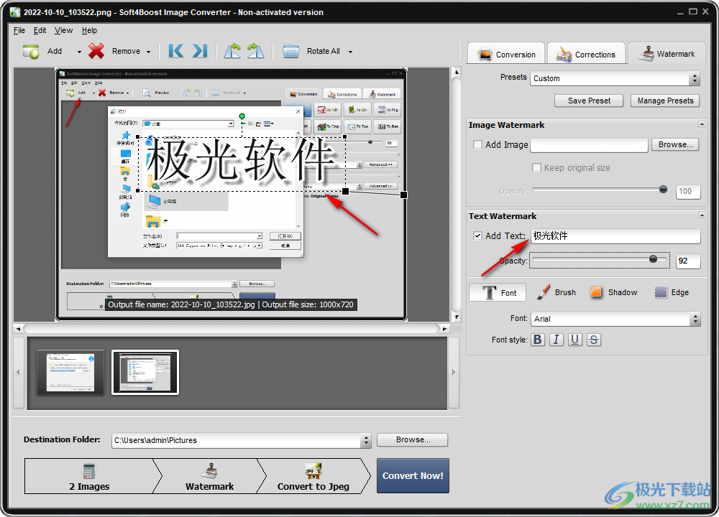Viewport: 719px width, 517px height.
Task: Click the watermark text input field
Action: pyautogui.click(x=615, y=236)
